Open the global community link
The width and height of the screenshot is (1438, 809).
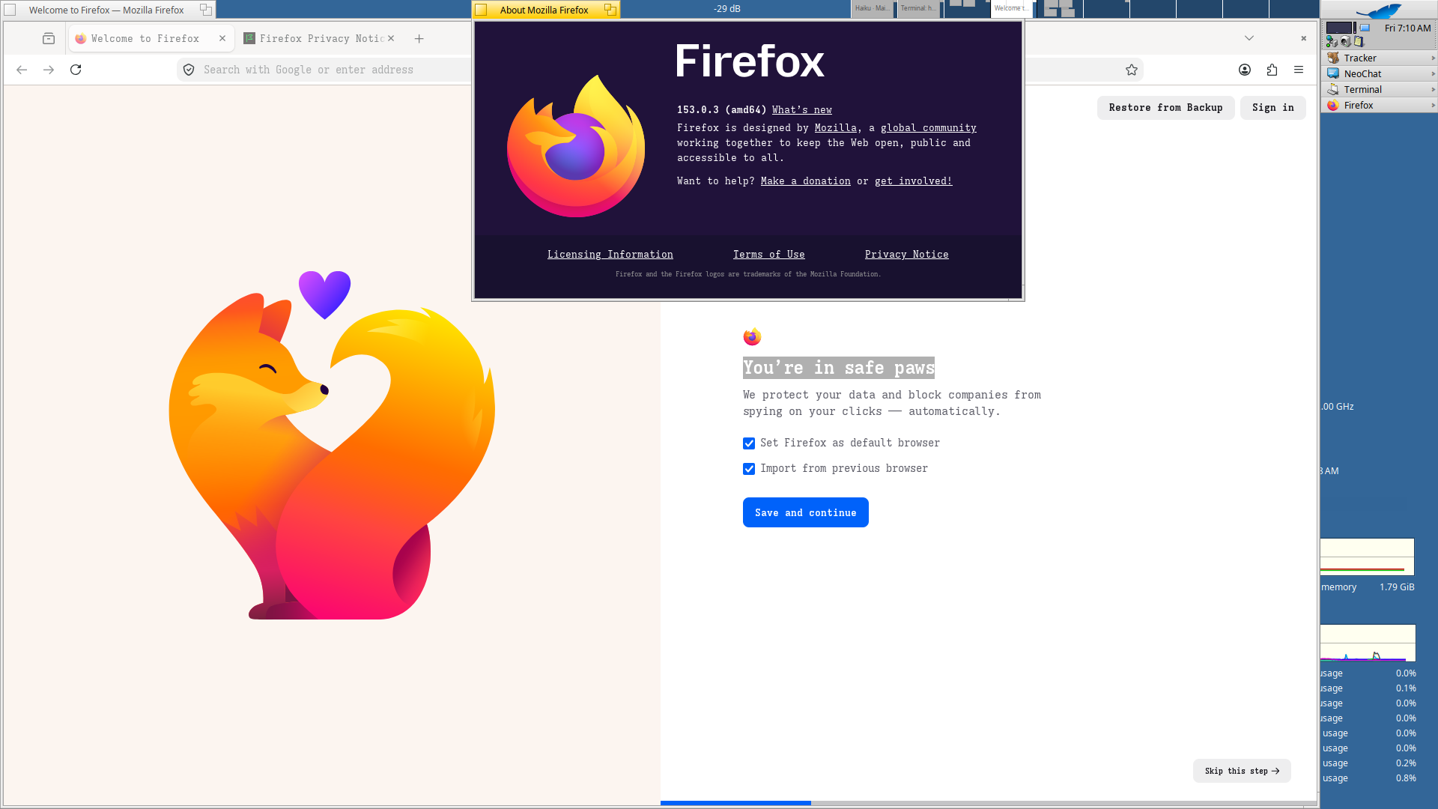coord(928,128)
